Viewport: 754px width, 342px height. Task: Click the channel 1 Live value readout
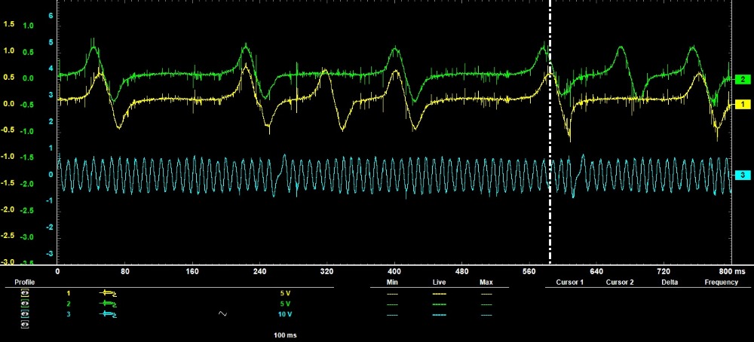(440, 292)
